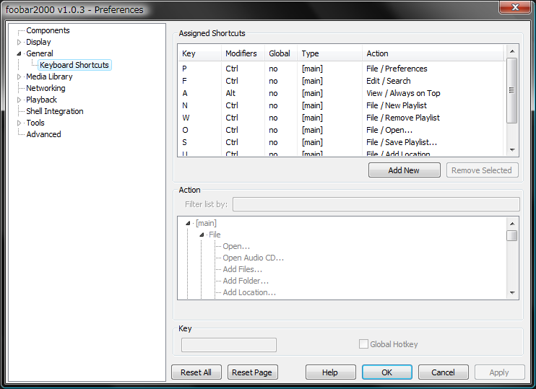Viewport: 536px width, 389px height.
Task: Click shortcuts list scroll-down arrow
Action: click(x=511, y=150)
